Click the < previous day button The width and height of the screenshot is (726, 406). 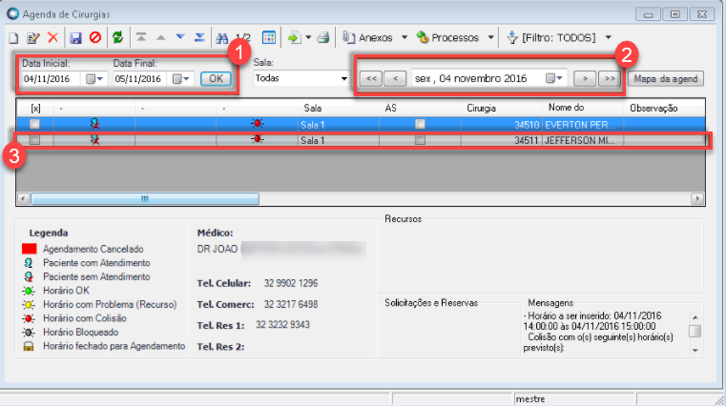(x=395, y=78)
